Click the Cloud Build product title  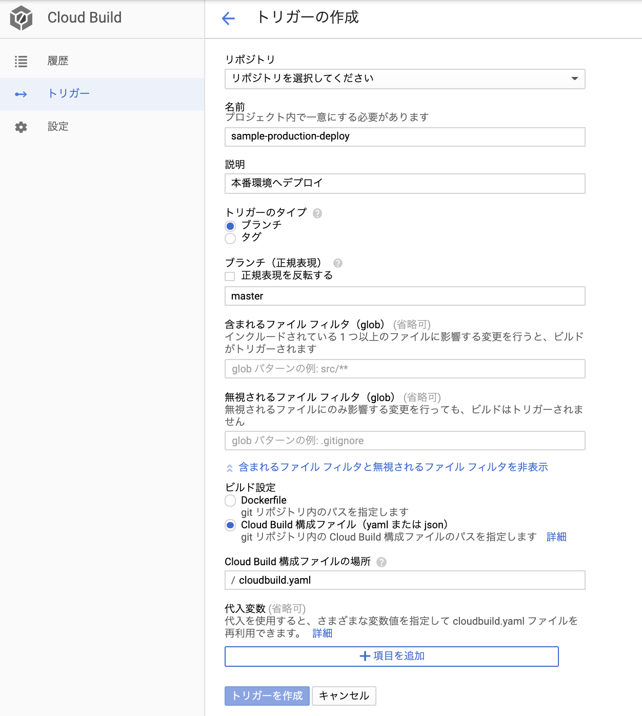pyautogui.click(x=85, y=18)
